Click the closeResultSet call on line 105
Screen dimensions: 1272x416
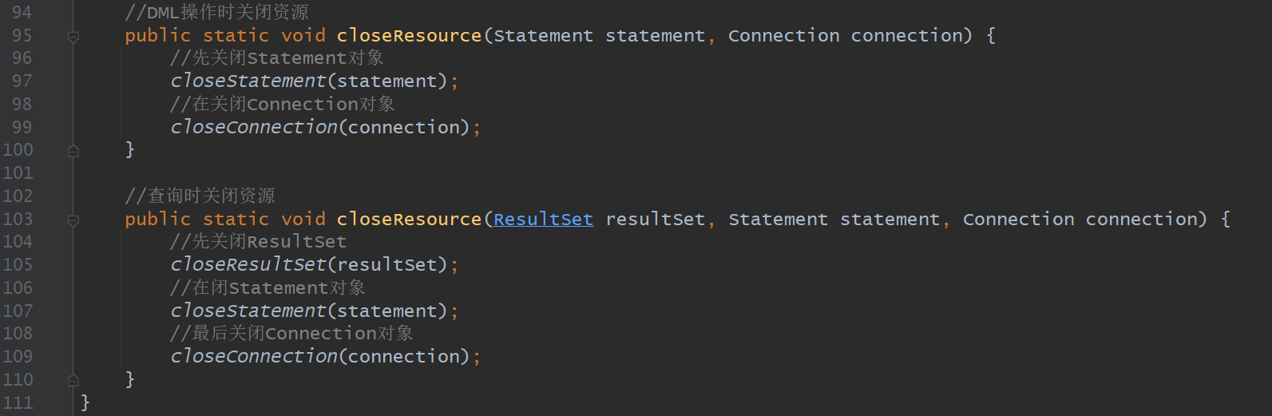point(248,265)
